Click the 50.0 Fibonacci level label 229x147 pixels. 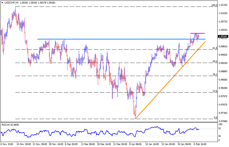(215, 61)
